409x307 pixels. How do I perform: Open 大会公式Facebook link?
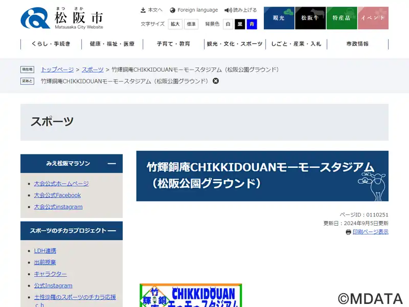point(57,195)
